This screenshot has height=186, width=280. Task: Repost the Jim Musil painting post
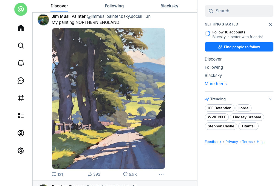coord(94,174)
